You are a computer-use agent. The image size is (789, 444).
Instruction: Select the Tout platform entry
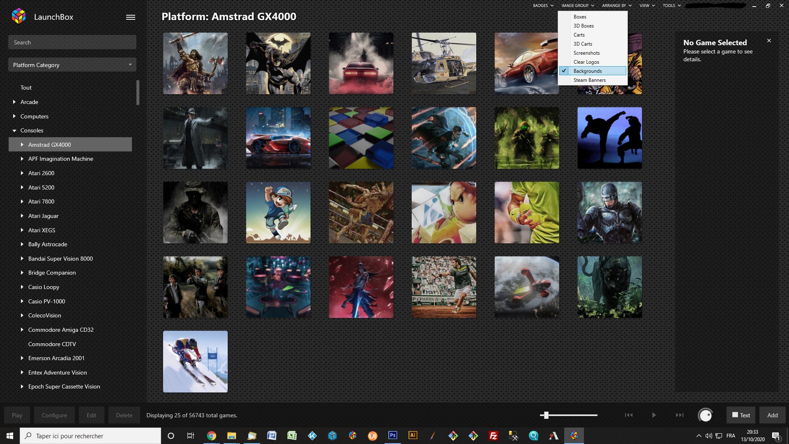(26, 88)
